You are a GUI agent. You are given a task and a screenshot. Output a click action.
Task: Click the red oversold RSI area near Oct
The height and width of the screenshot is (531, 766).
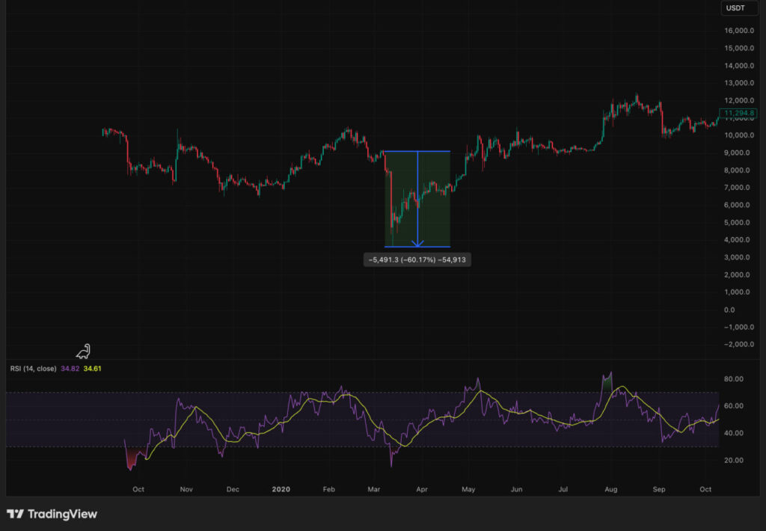(x=132, y=458)
